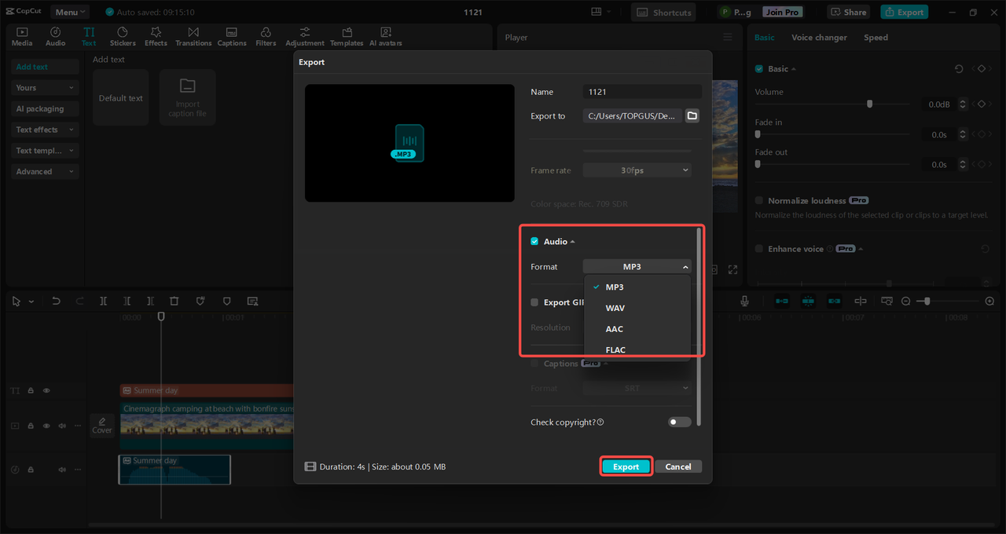The height and width of the screenshot is (534, 1006).
Task: Switch to the Voice changer tab
Action: [819, 38]
